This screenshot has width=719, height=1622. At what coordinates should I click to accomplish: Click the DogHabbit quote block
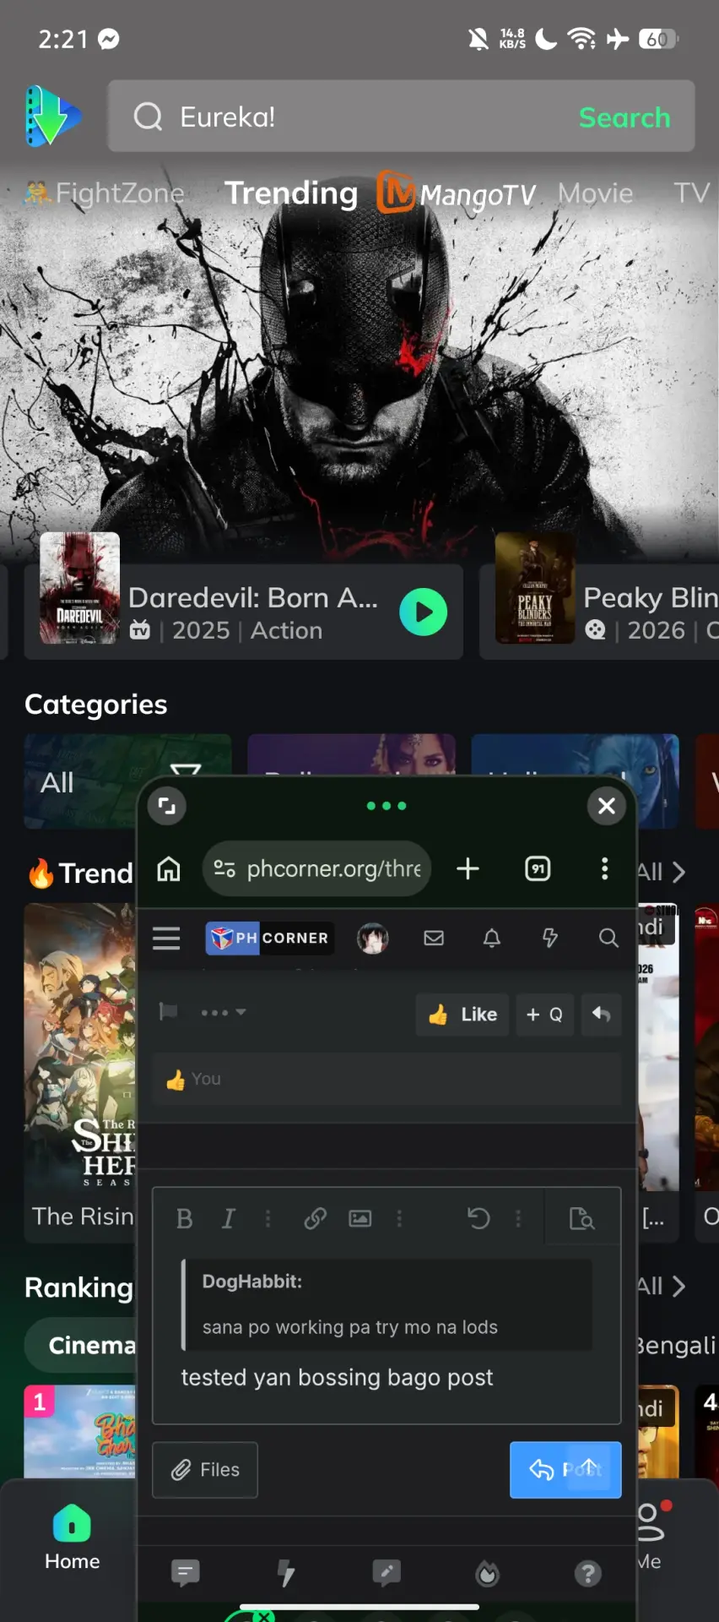[x=387, y=1304]
